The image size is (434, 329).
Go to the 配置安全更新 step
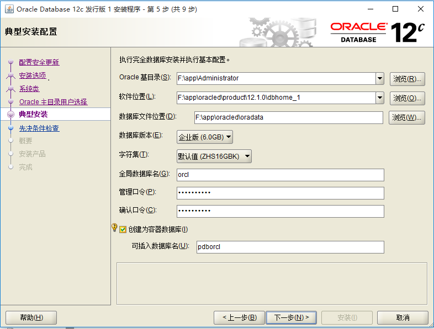(39, 62)
